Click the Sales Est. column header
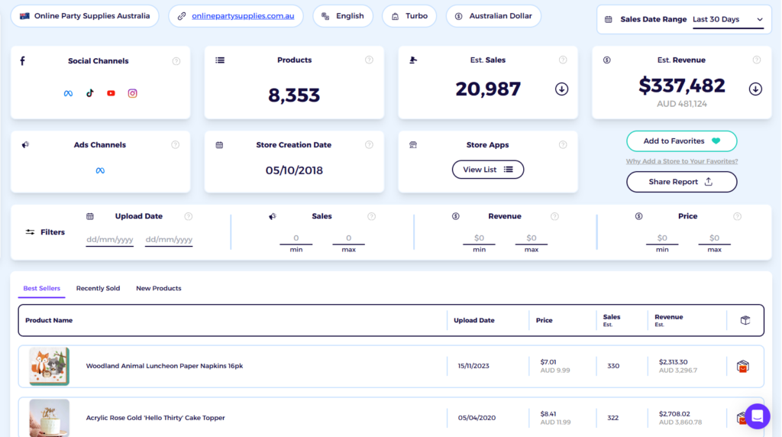This screenshot has width=782, height=437. [x=612, y=320]
